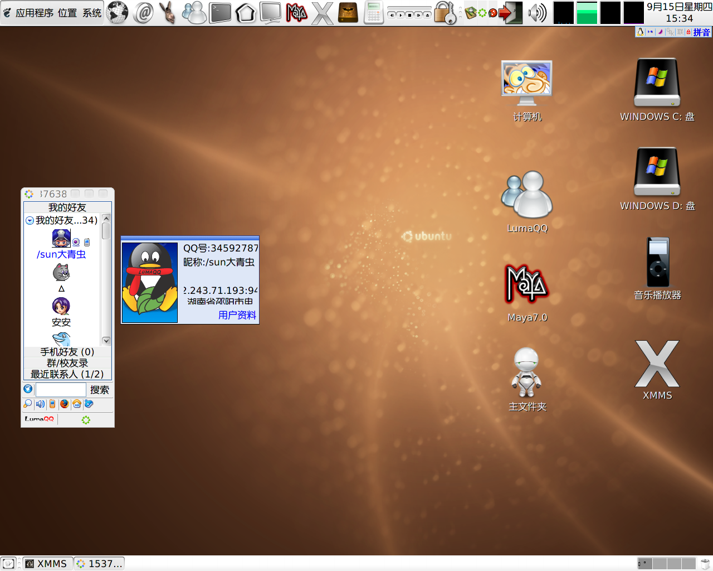Click the blue bird icon in LumaQQ toolbar

click(x=89, y=404)
